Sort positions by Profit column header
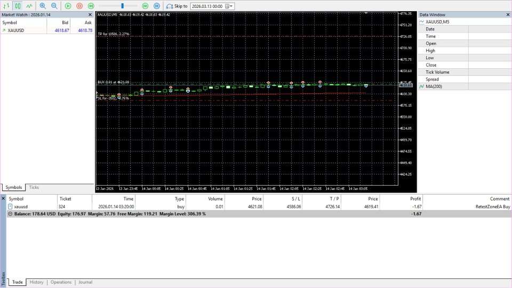 [401, 198]
